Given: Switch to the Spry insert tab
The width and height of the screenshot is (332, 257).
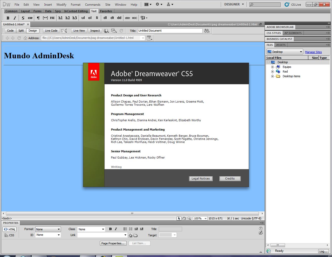Looking at the screenshot, I should click(58, 11).
